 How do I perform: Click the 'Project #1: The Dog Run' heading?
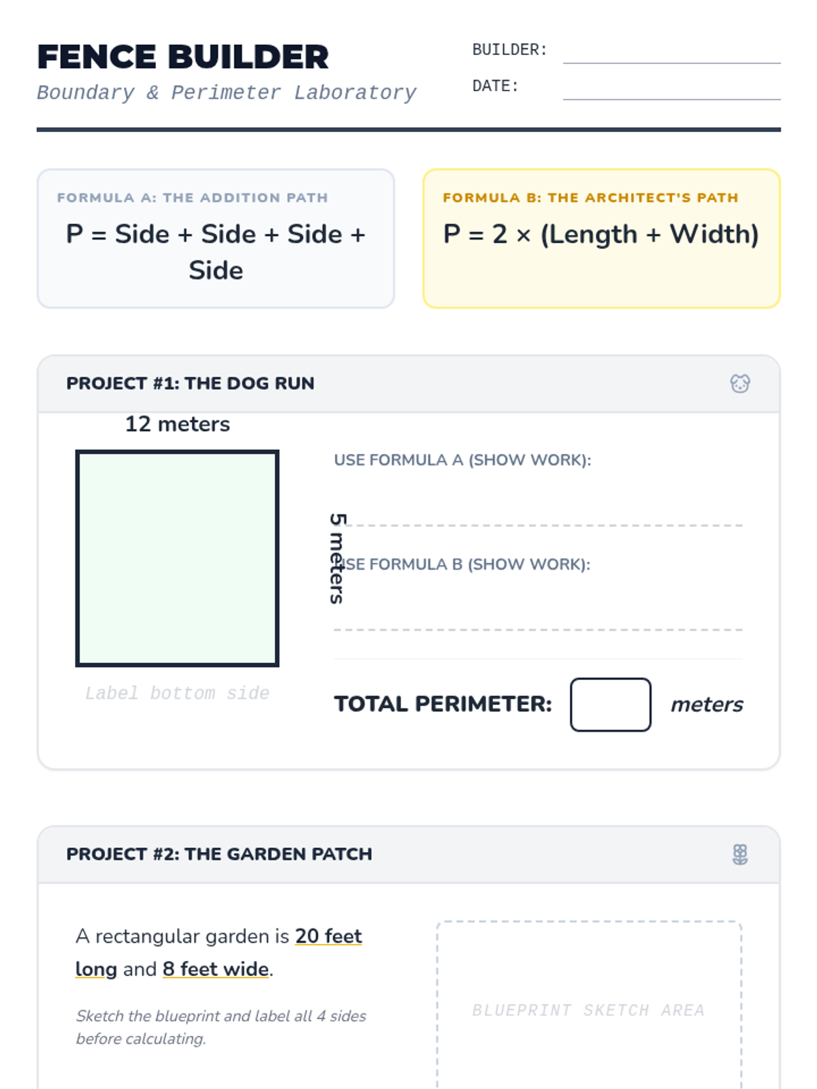pos(190,384)
